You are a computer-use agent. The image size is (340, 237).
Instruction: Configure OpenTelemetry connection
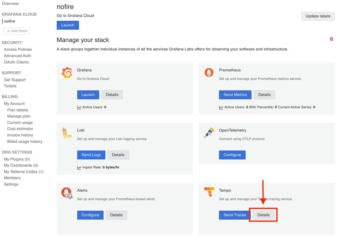[x=232, y=155]
